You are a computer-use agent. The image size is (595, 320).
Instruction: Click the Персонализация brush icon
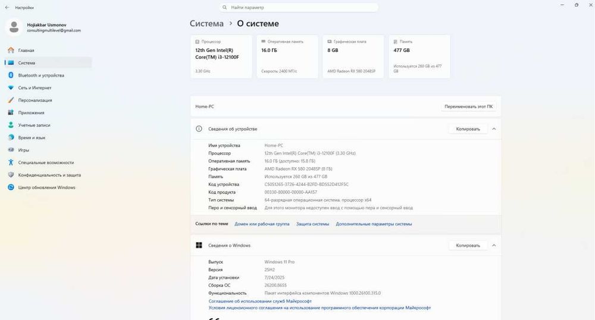pyautogui.click(x=11, y=100)
